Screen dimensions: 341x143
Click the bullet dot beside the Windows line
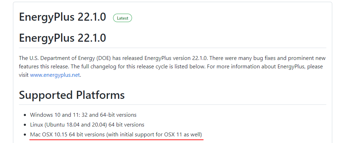coord(25,115)
